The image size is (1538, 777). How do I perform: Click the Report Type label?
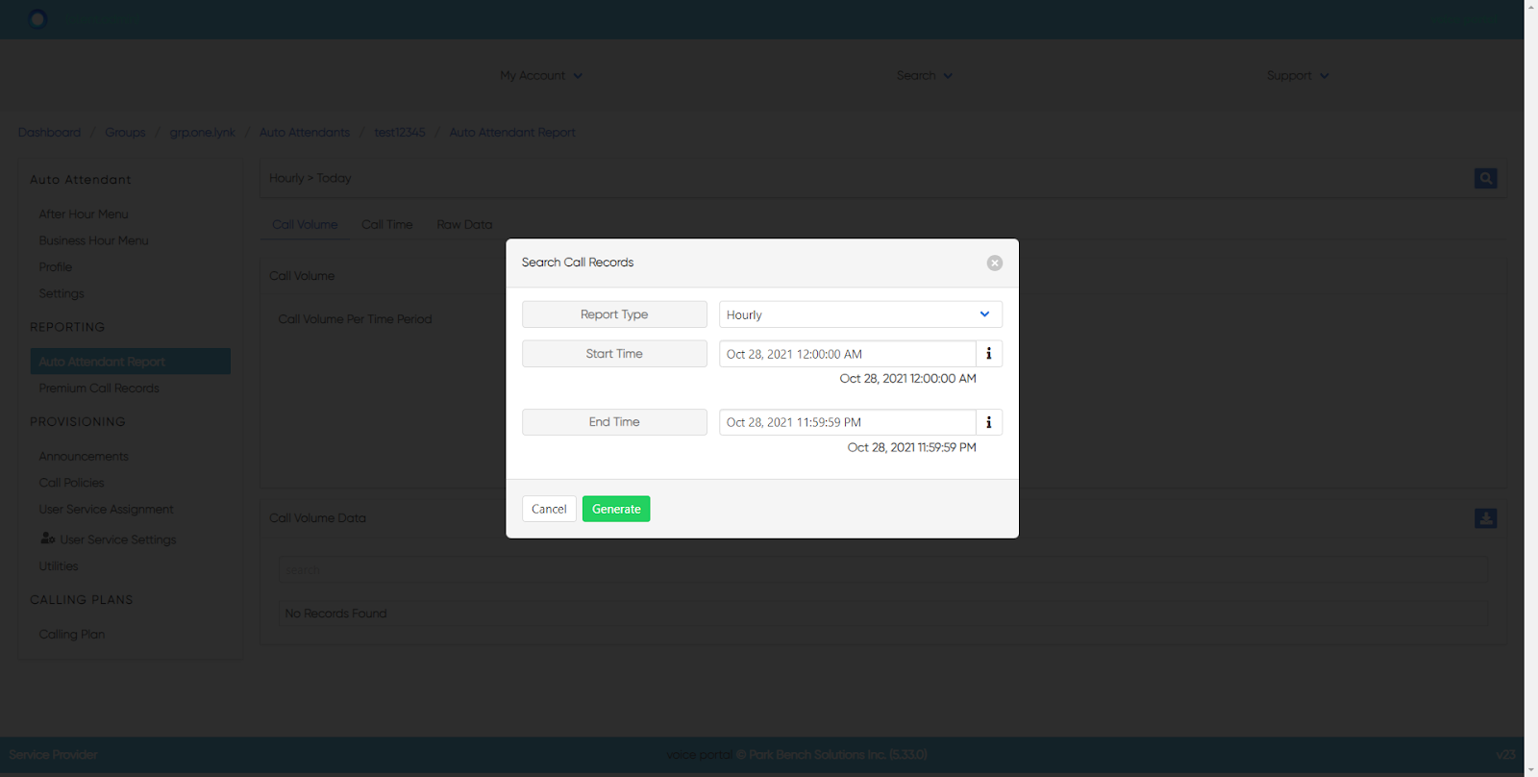click(614, 314)
